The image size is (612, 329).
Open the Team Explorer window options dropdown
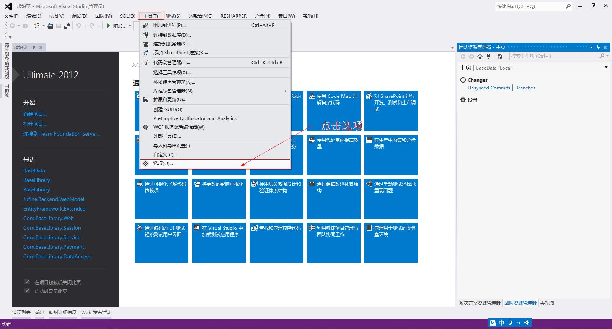592,47
